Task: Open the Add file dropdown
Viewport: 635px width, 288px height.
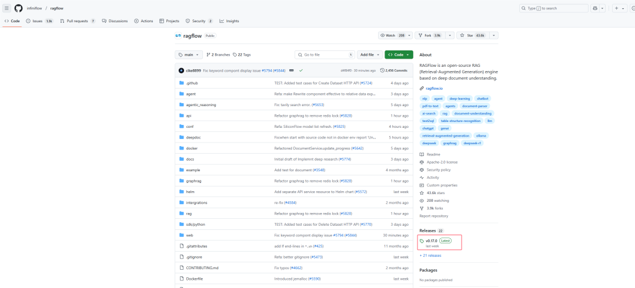Action: [370, 55]
